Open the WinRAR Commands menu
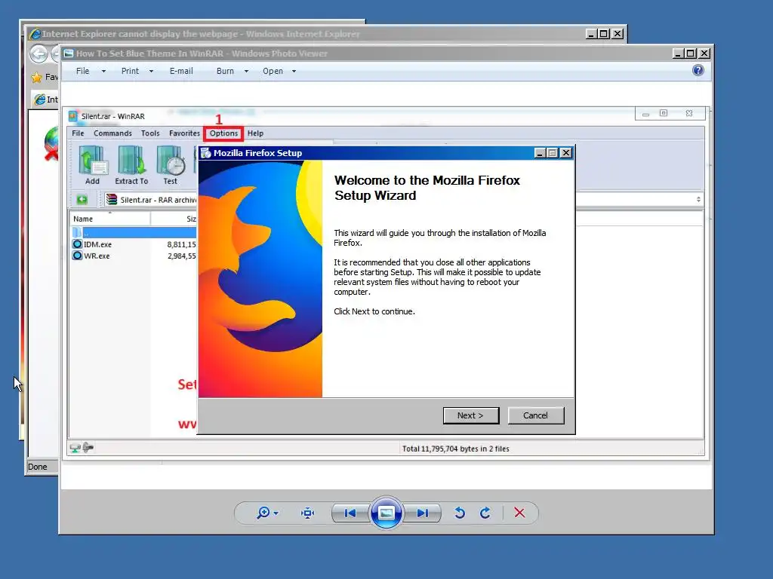Image resolution: width=773 pixels, height=579 pixels. point(113,133)
